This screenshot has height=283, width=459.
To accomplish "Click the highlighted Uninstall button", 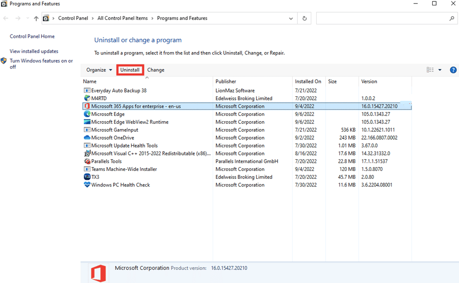I will click(x=130, y=70).
